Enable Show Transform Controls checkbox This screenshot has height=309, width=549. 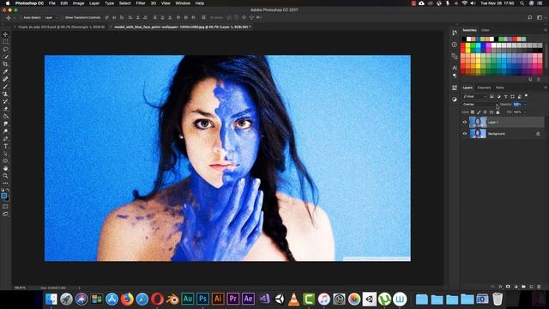pyautogui.click(x=63, y=17)
